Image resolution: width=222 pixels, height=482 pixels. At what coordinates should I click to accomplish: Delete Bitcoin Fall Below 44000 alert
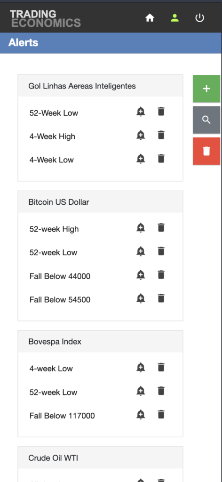161,275
